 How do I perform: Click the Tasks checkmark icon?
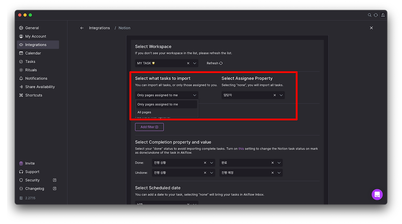(x=21, y=62)
